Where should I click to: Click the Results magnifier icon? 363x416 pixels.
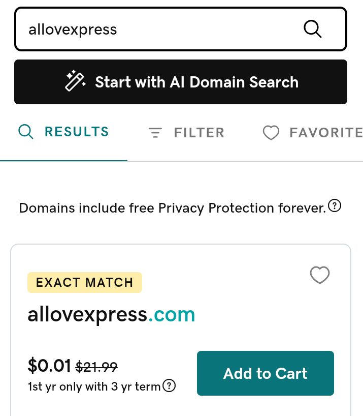click(x=26, y=132)
